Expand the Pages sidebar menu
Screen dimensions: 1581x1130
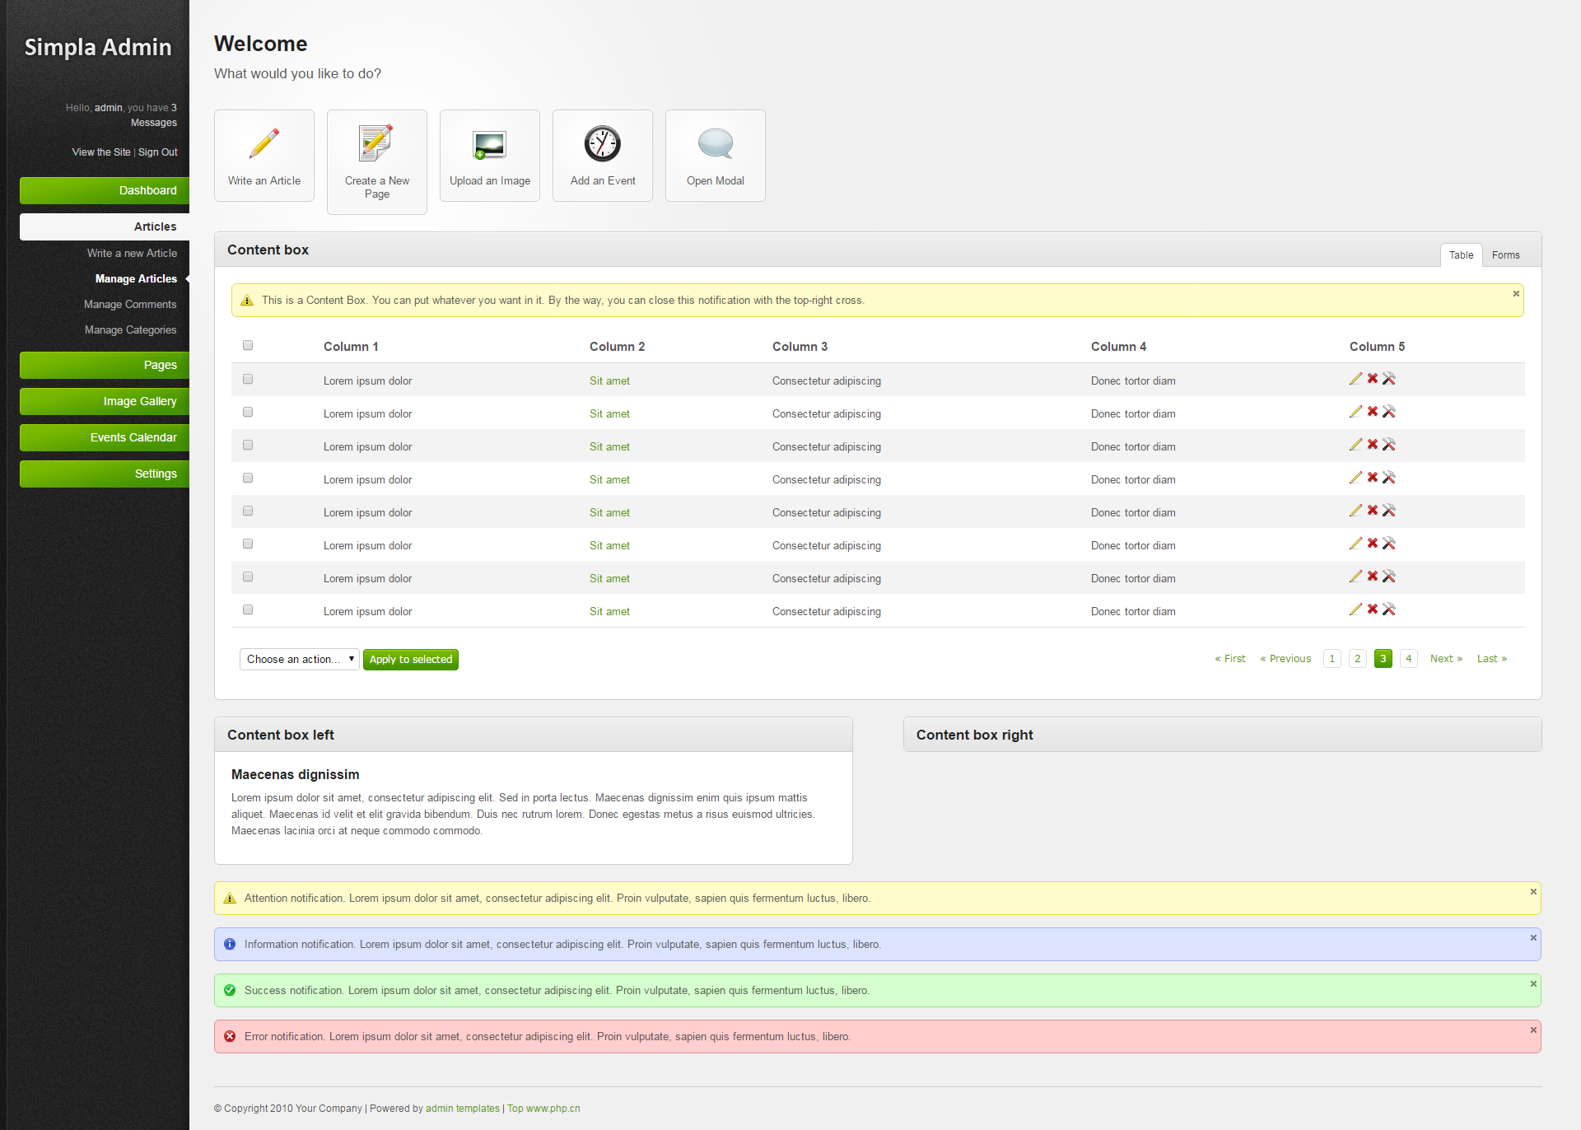point(105,365)
